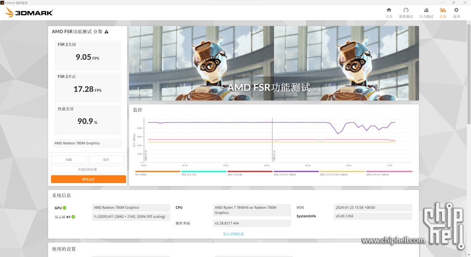Toggle the 帧率 (FPS) chart series legend
Image resolution: width=471 pixels, height=257 pixels.
(158, 173)
